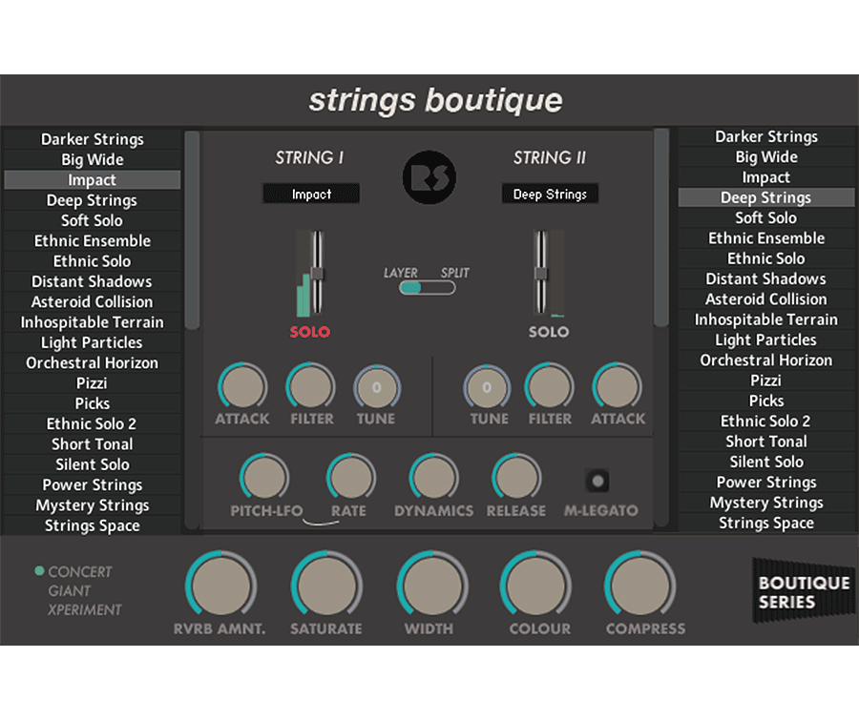
Task: Choose Short Tonal in left list
Action: pyautogui.click(x=92, y=443)
